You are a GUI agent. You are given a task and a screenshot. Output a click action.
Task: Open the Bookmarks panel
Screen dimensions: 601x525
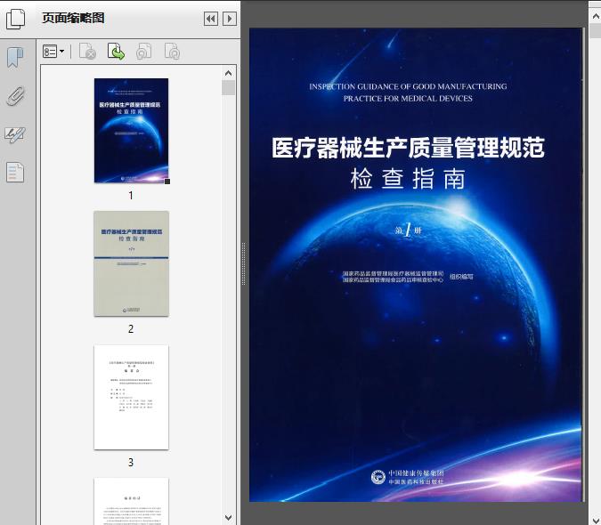click(15, 58)
